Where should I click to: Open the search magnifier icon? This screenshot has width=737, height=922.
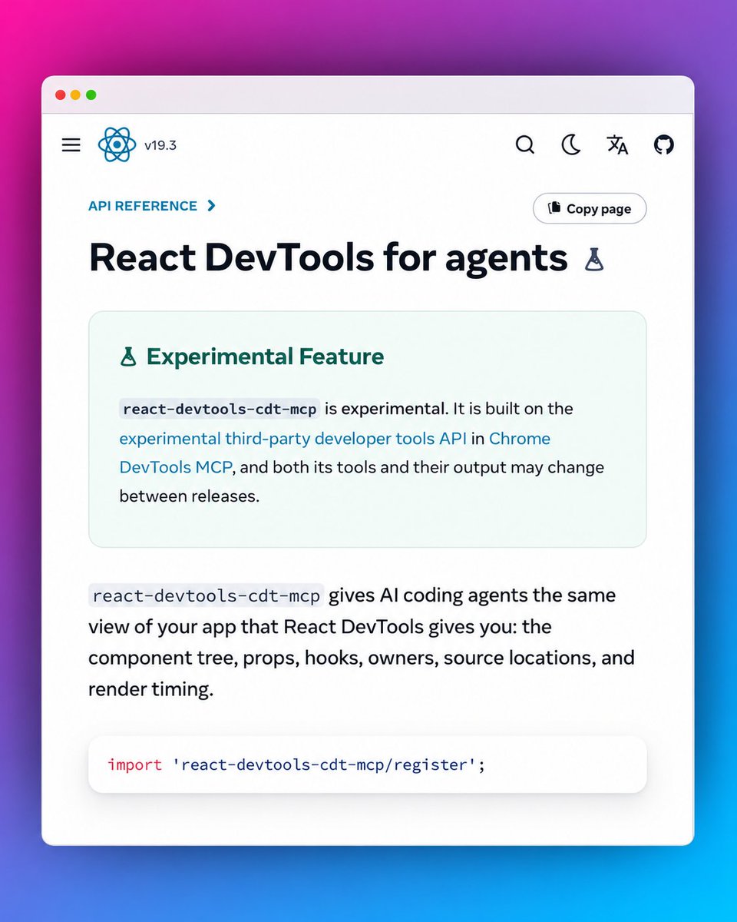coord(525,144)
